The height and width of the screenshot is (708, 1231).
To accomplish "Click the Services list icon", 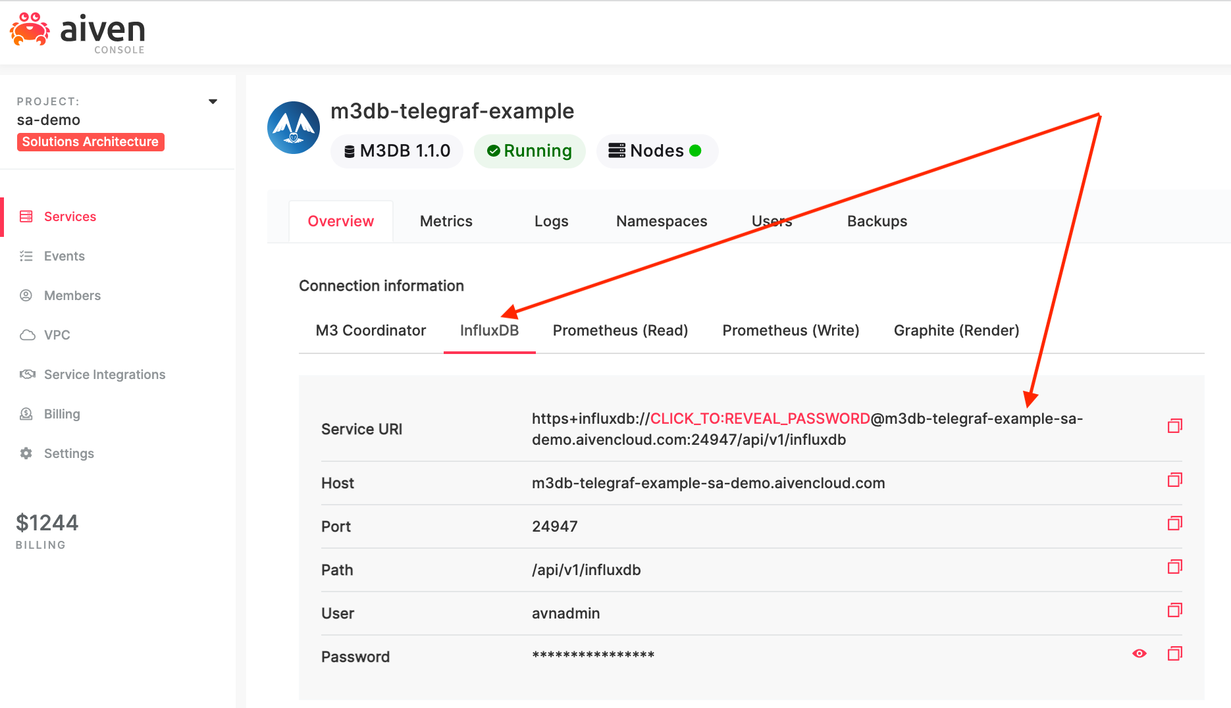I will click(x=26, y=216).
